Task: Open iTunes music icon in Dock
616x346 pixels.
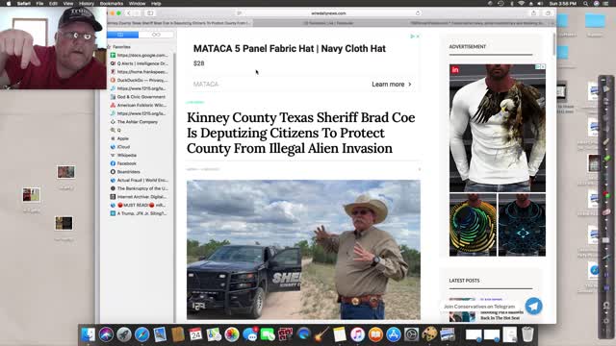Action: pos(357,334)
